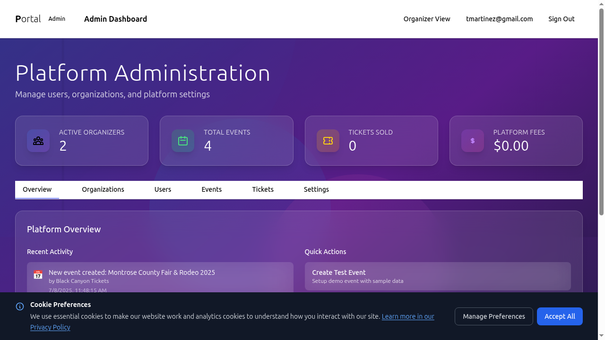
Task: Open Manage Preferences for cookies
Action: point(493,316)
